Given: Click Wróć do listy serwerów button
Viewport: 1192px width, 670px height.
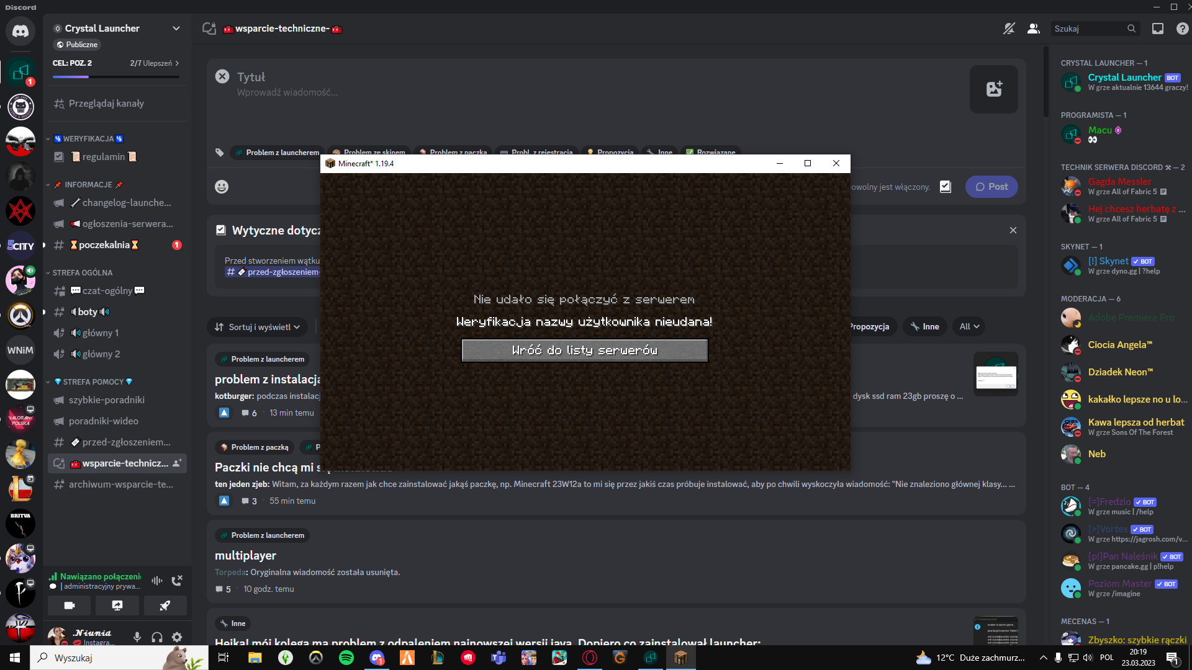Looking at the screenshot, I should (x=584, y=351).
